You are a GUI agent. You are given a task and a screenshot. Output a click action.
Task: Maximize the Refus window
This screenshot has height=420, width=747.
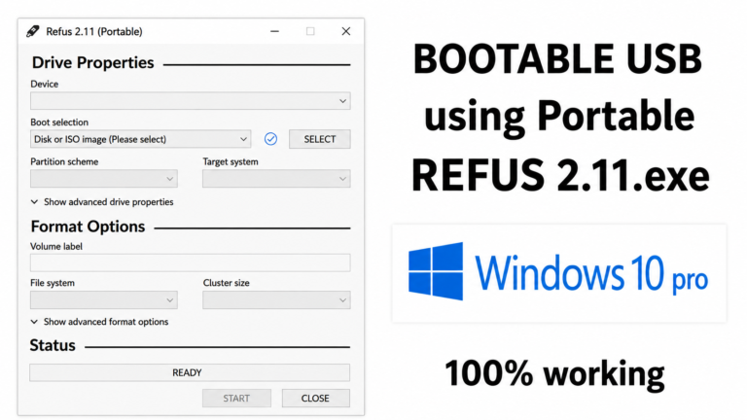[310, 31]
